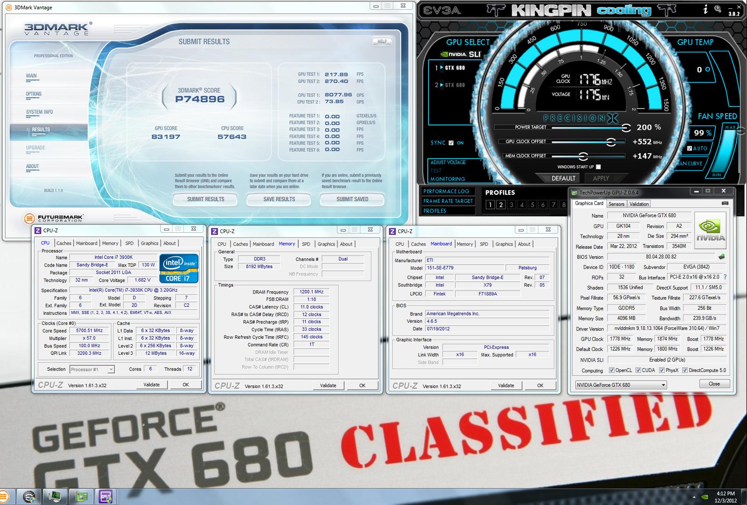747x505 pixels.
Task: Click BIOS save chip icon in GPU-Z
Action: click(721, 256)
